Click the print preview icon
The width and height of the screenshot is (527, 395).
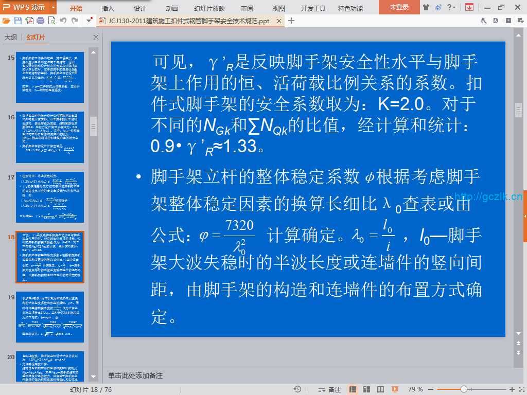tap(51, 21)
